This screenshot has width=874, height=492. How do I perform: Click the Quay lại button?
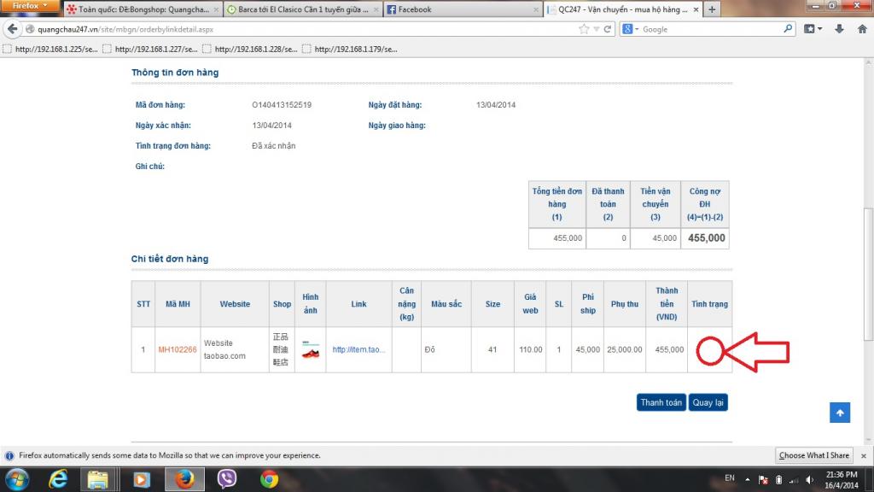pyautogui.click(x=708, y=402)
